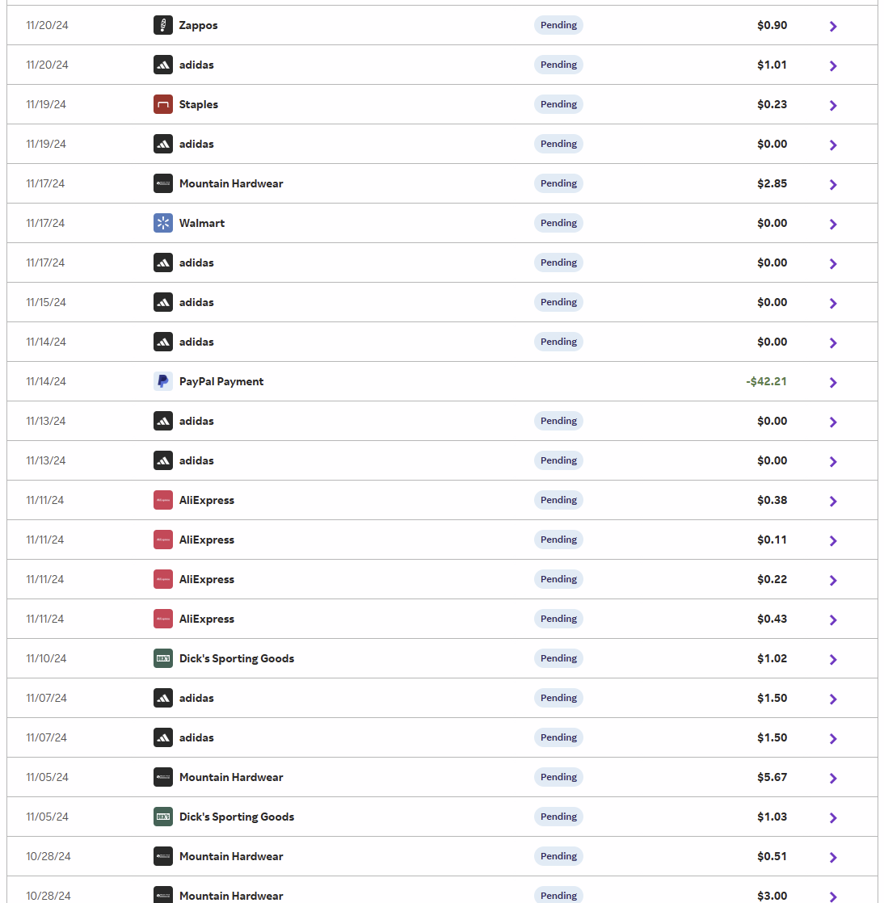Click the Dick's Sporting Goods icon for $1.02
Image resolution: width=884 pixels, height=903 pixels.
tap(163, 658)
